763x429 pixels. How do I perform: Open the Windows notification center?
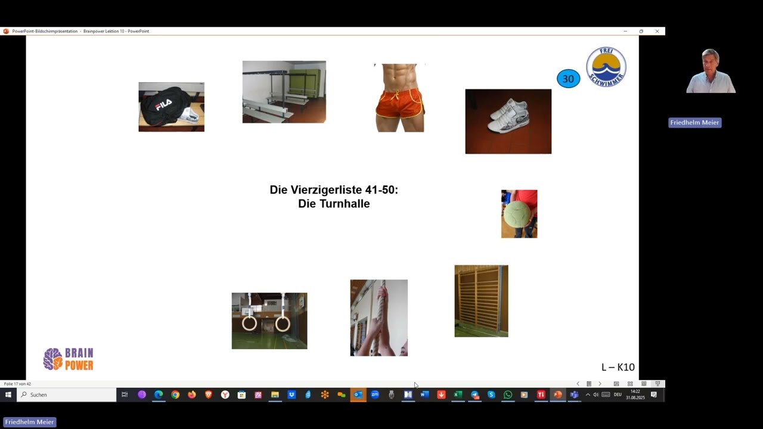(654, 394)
